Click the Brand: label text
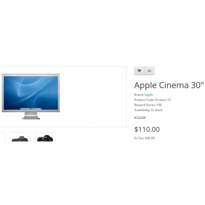The height and width of the screenshot is (205, 205). [139, 95]
